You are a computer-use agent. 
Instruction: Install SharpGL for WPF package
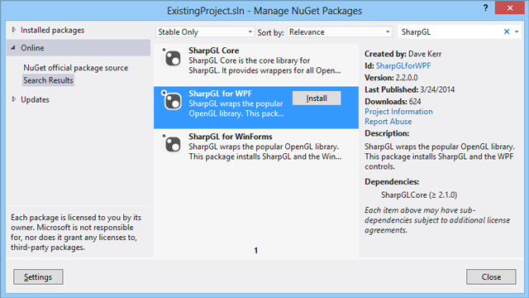[x=317, y=99]
